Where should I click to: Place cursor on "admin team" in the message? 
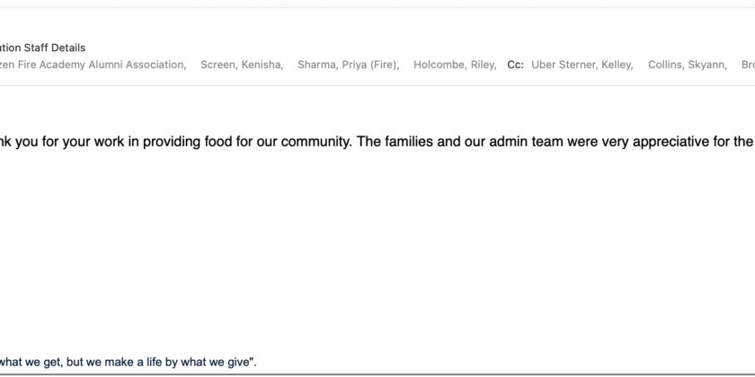[518, 142]
